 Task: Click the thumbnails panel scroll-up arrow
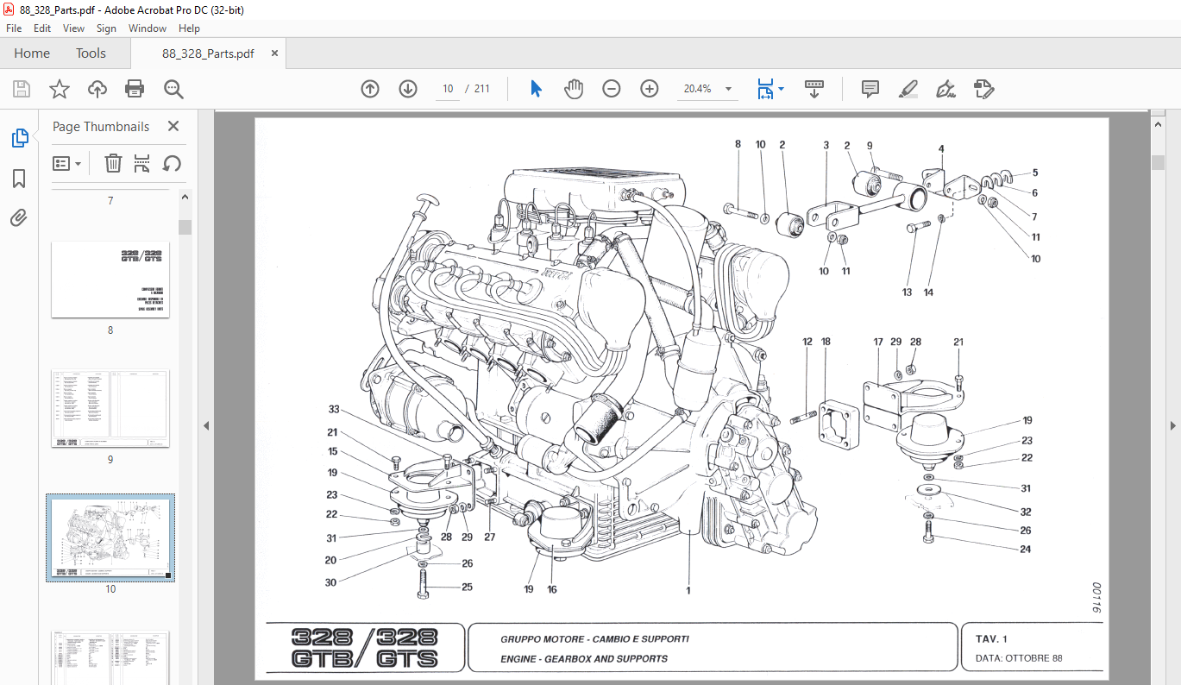pos(185,198)
